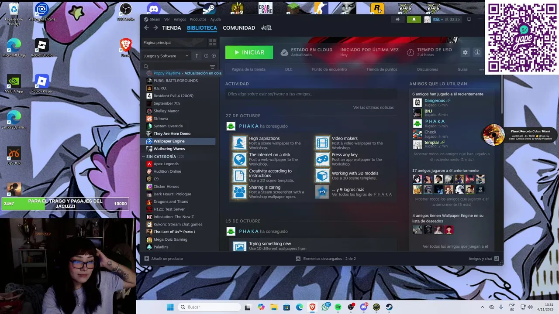Open Punto de encuentro tab
This screenshot has width=559, height=314.
click(329, 69)
